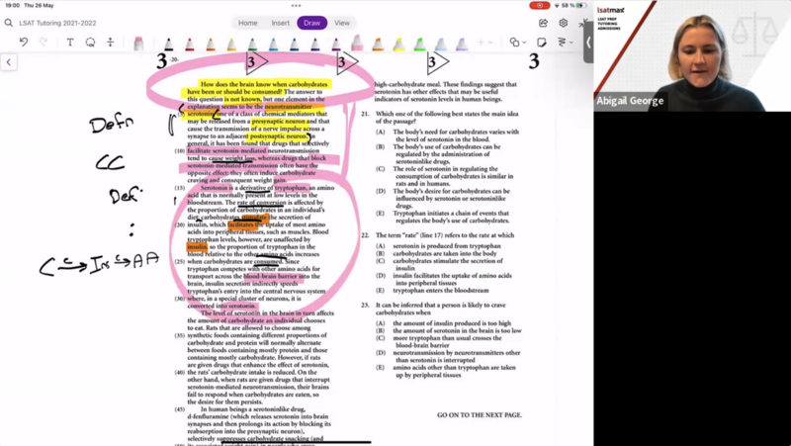Click the undo arrow icon

[x=25, y=43]
